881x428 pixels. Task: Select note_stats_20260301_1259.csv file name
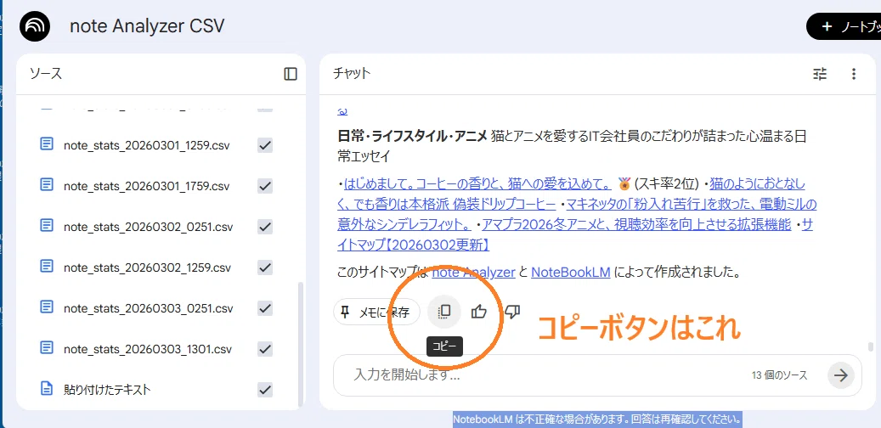[x=147, y=145]
